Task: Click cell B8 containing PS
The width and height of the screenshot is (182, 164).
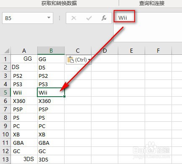Action: 51,118
